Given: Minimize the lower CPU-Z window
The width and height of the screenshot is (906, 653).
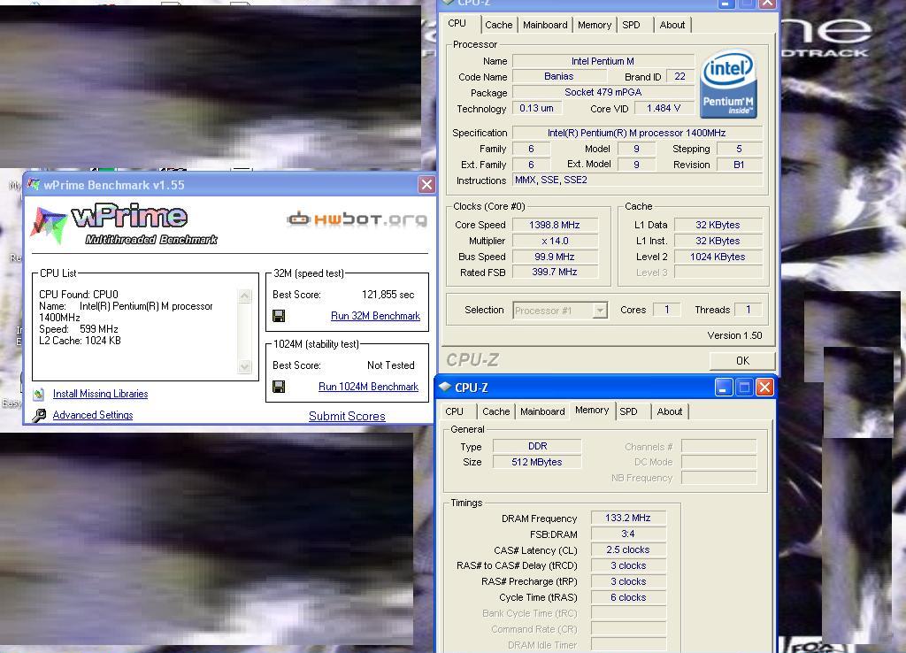Looking at the screenshot, I should (x=724, y=388).
